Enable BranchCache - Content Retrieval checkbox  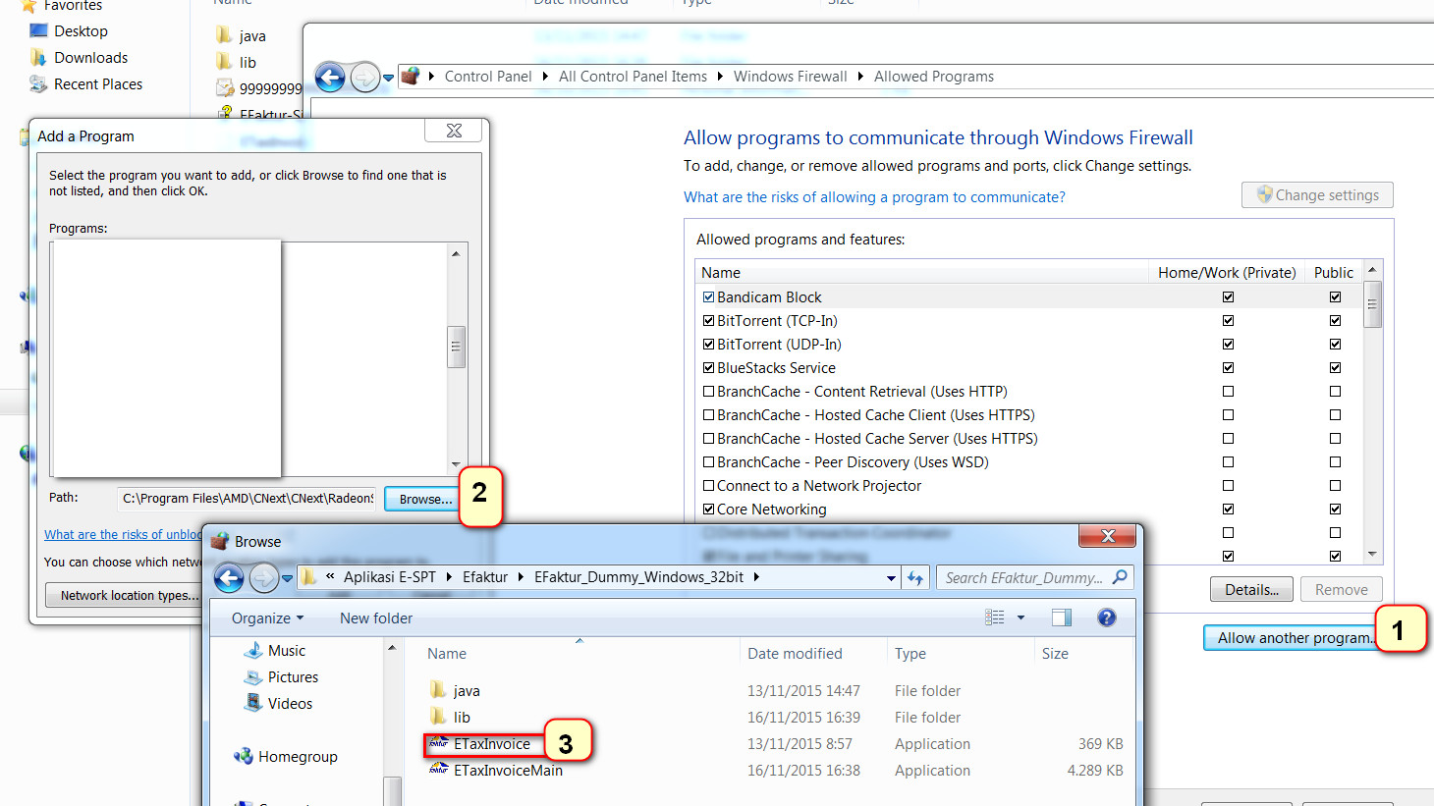[708, 392]
